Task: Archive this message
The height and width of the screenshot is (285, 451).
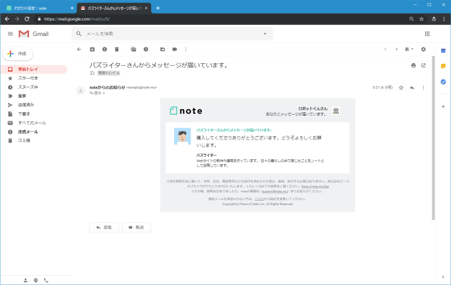Action: pos(92,49)
